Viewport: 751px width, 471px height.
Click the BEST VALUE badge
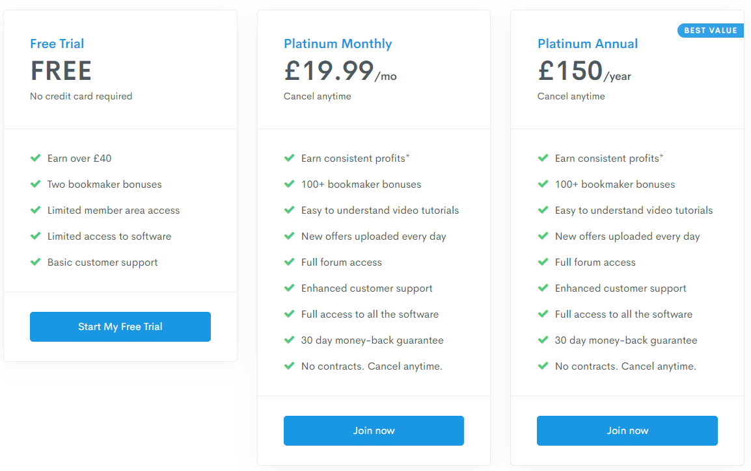[710, 30]
